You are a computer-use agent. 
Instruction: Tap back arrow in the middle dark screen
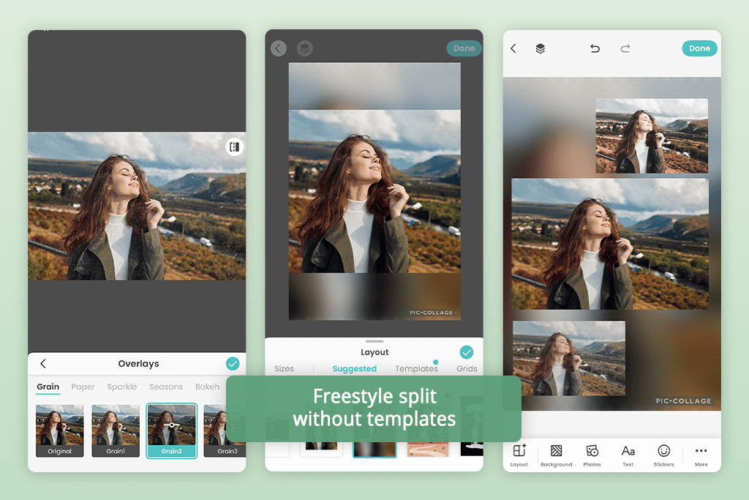279,48
